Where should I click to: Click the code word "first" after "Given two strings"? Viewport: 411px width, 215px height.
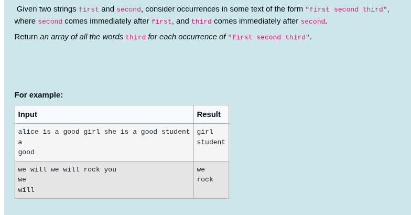tap(89, 9)
